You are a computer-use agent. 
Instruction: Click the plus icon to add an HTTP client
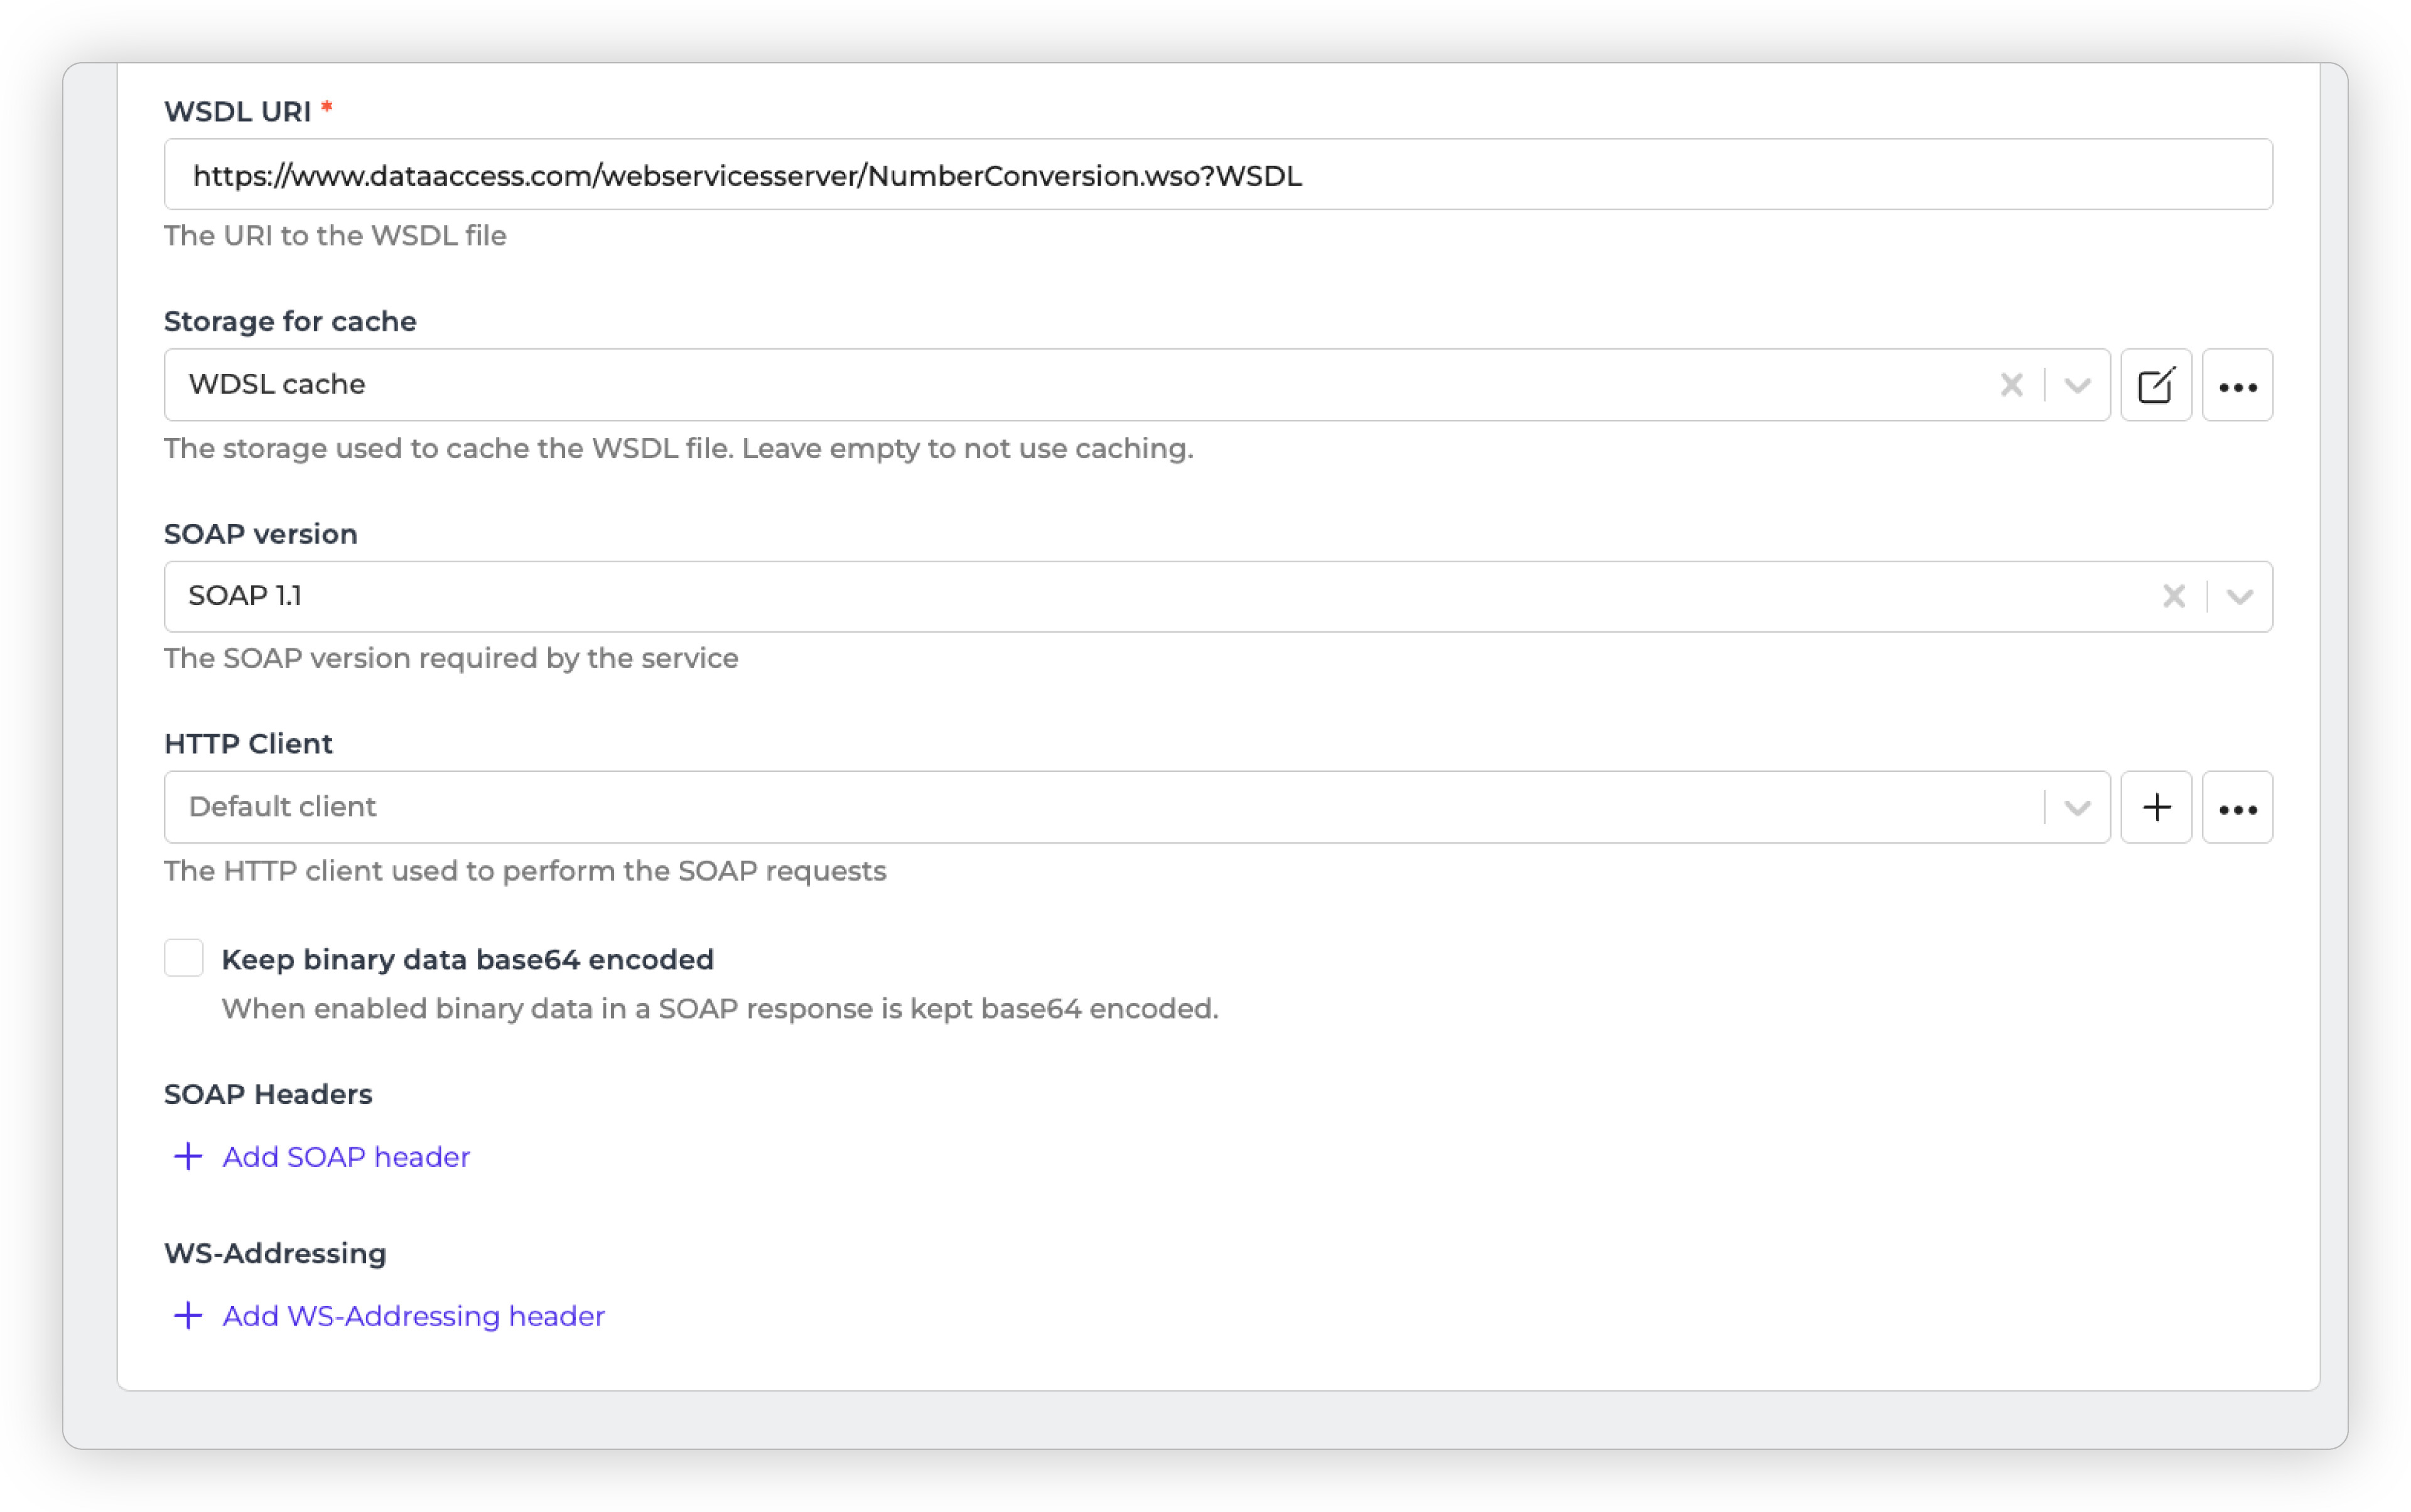tap(2156, 807)
